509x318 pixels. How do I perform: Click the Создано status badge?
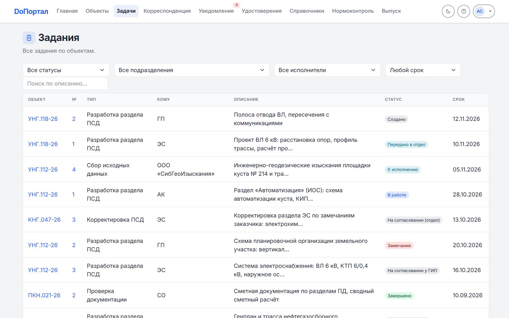click(x=396, y=119)
